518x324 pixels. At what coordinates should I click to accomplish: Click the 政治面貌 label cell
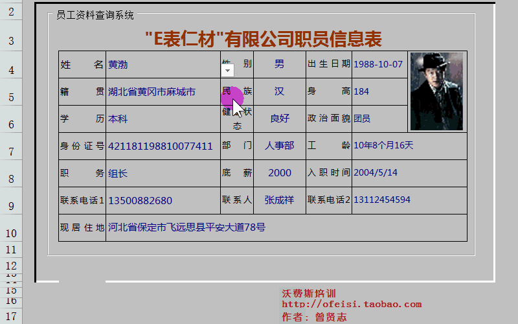[x=329, y=119]
